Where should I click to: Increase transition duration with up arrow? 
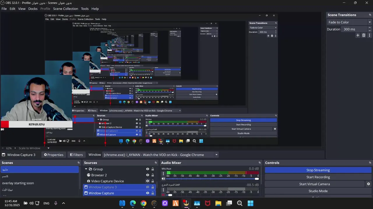[370, 28]
